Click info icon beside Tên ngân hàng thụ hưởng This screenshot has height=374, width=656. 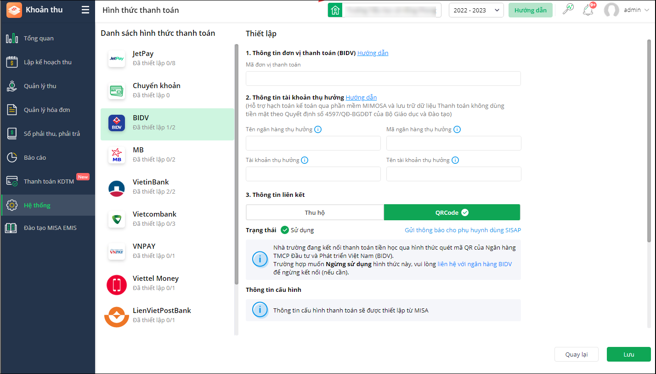(x=318, y=129)
